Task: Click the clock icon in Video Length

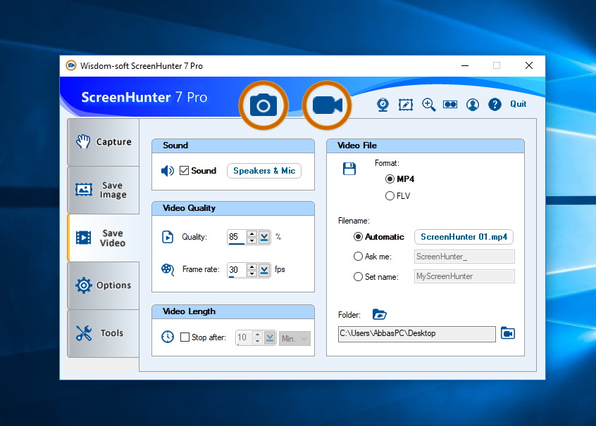Action: [x=168, y=337]
